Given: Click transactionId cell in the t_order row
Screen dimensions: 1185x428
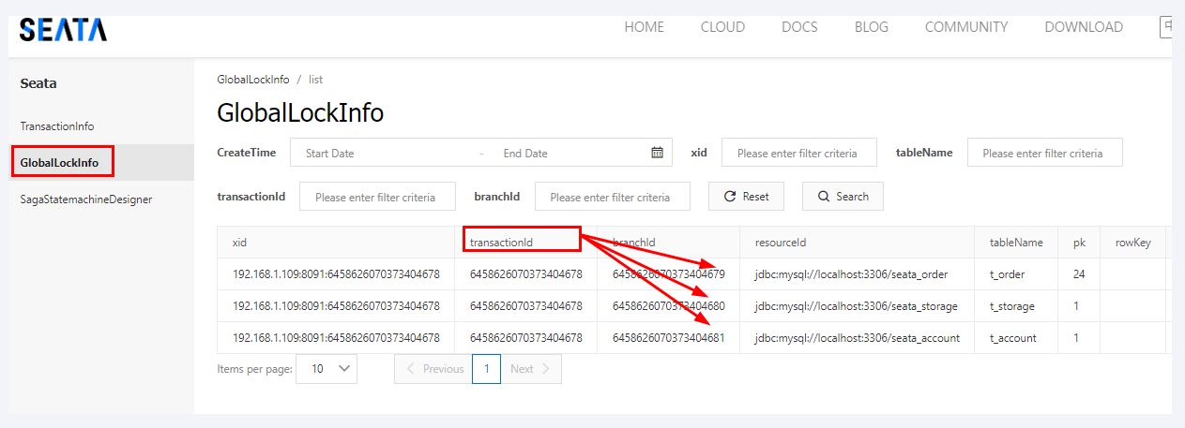Looking at the screenshot, I should [x=525, y=274].
